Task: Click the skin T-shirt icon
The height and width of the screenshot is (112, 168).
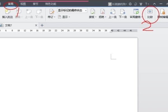Action: point(141,4)
